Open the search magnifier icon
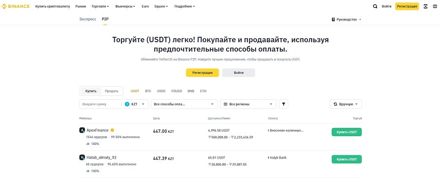Viewport: 439px width, 178px height. tap(375, 6)
